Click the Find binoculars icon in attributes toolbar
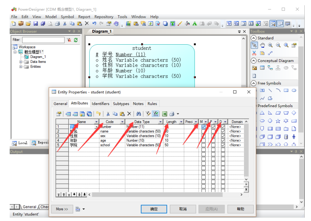The width and height of the screenshot is (311, 221). 139,114
